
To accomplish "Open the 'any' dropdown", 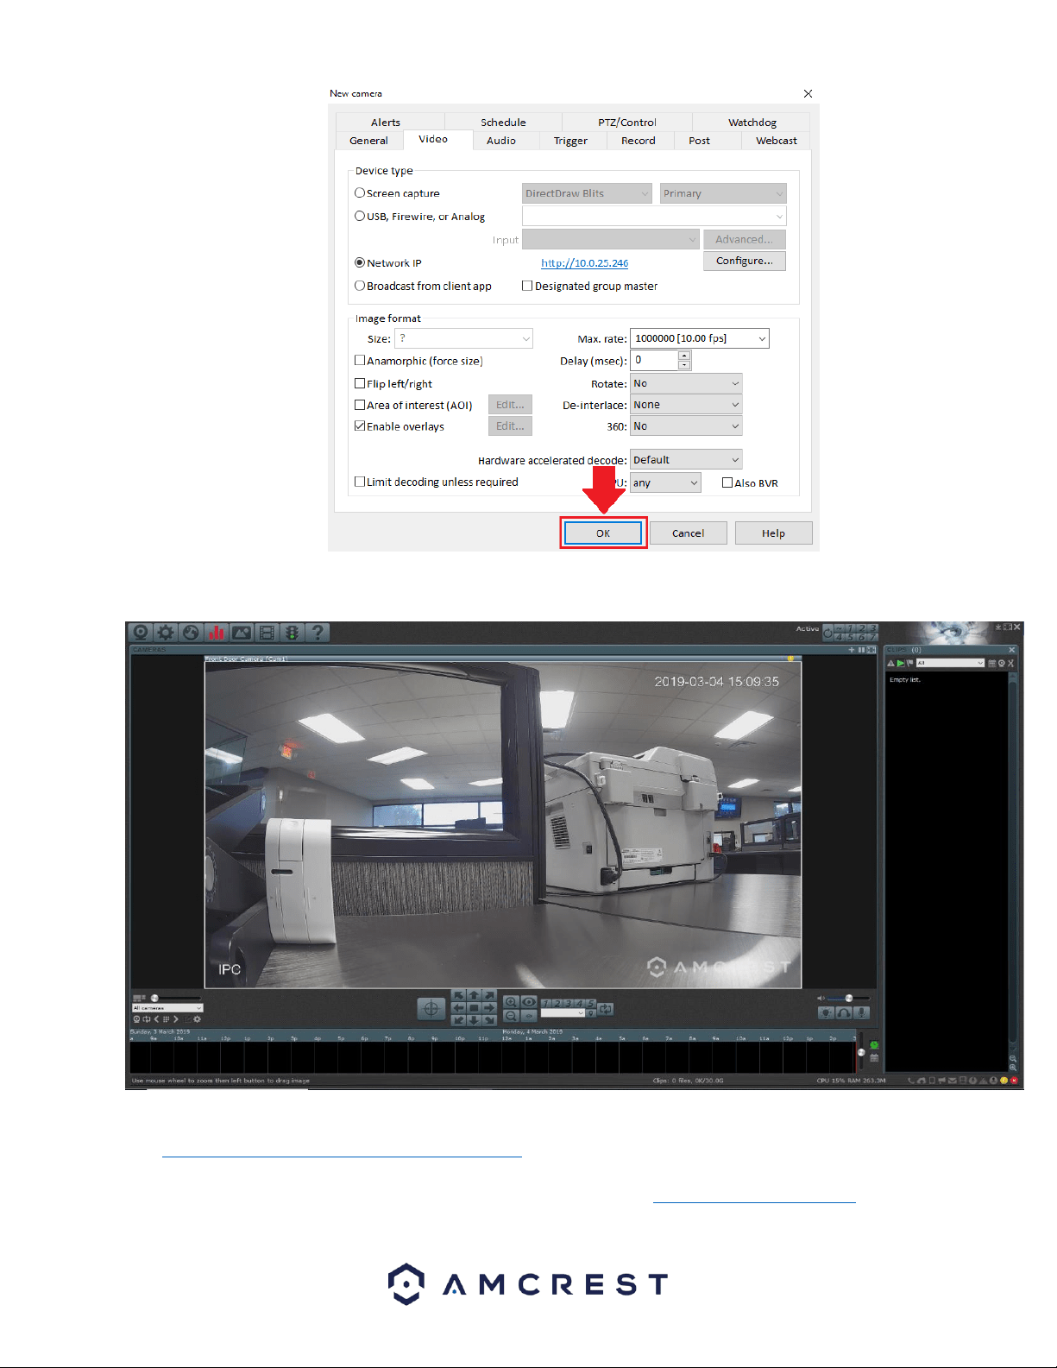I will [x=665, y=482].
